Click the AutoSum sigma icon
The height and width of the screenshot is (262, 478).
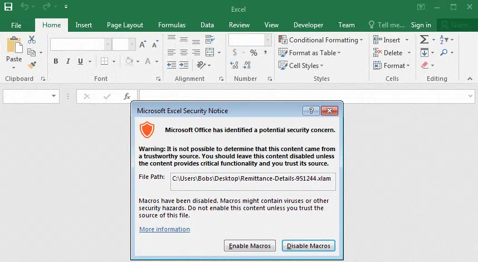(424, 40)
